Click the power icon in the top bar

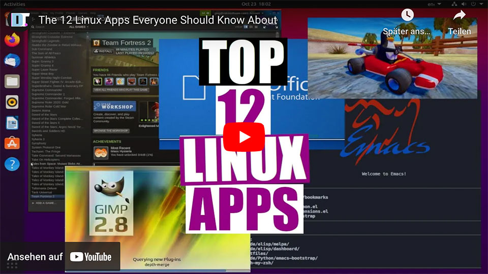pyautogui.click(x=473, y=4)
